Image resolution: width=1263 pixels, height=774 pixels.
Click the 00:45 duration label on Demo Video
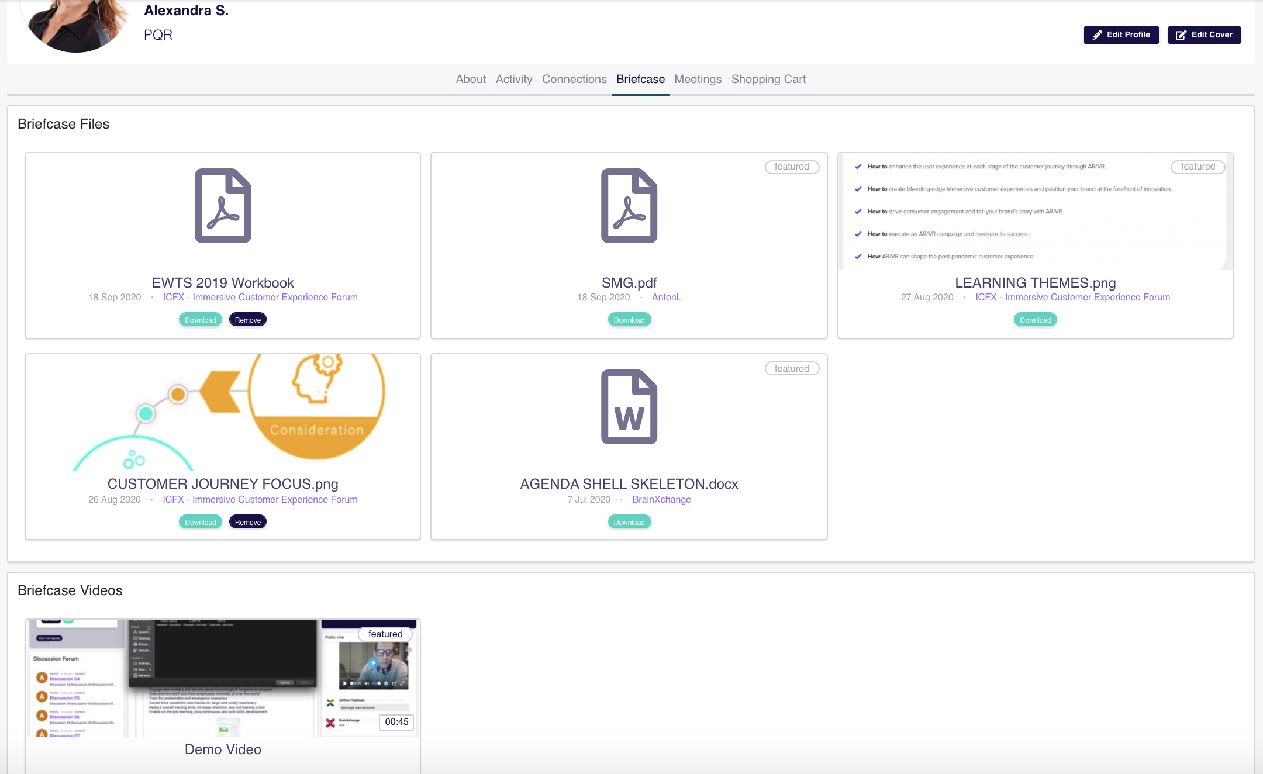pyautogui.click(x=396, y=722)
